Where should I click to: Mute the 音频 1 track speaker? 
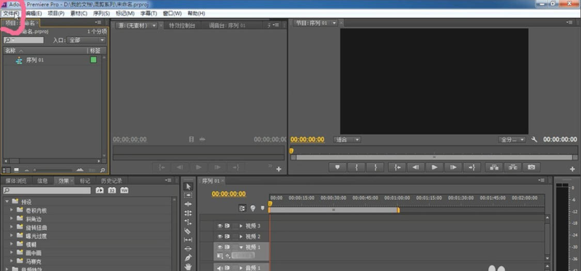tap(219, 268)
